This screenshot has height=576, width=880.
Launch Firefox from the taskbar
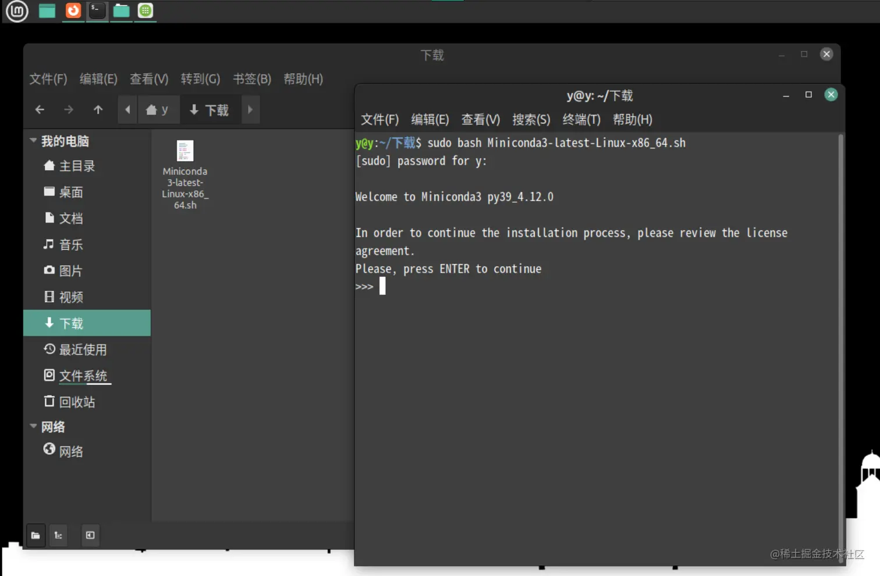coord(72,10)
